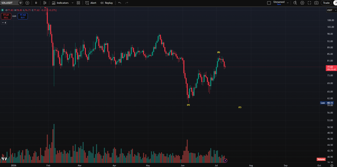Click the TradingView logo at bottom left
Viewport: 337px width, 167px height.
point(4,159)
